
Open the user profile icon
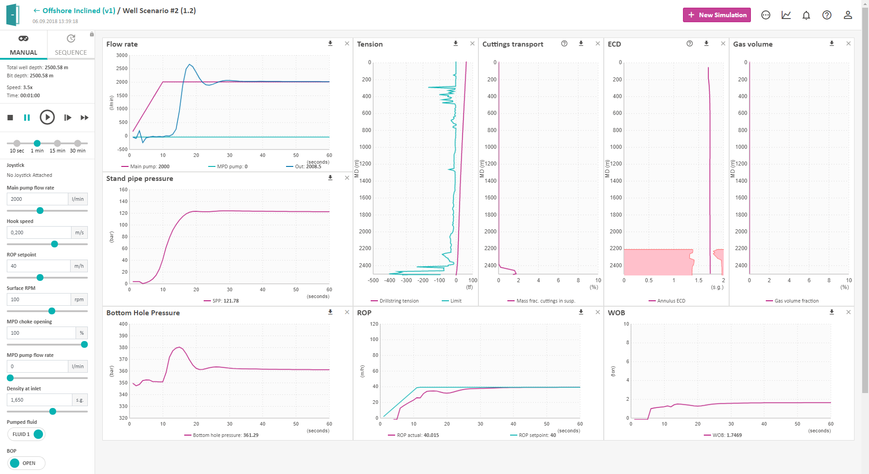[x=847, y=15]
